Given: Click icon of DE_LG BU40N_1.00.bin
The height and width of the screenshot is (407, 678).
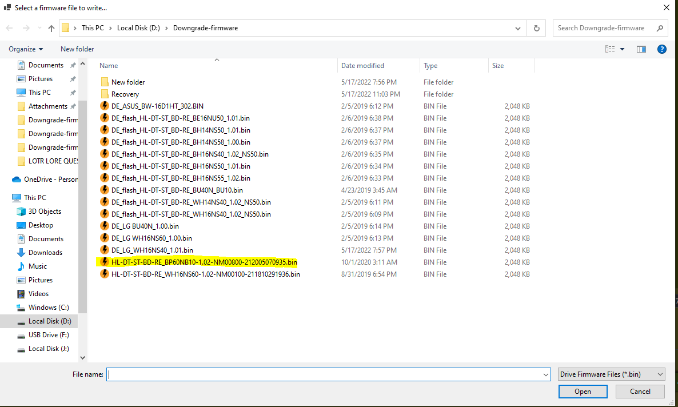Looking at the screenshot, I should click(x=104, y=226).
